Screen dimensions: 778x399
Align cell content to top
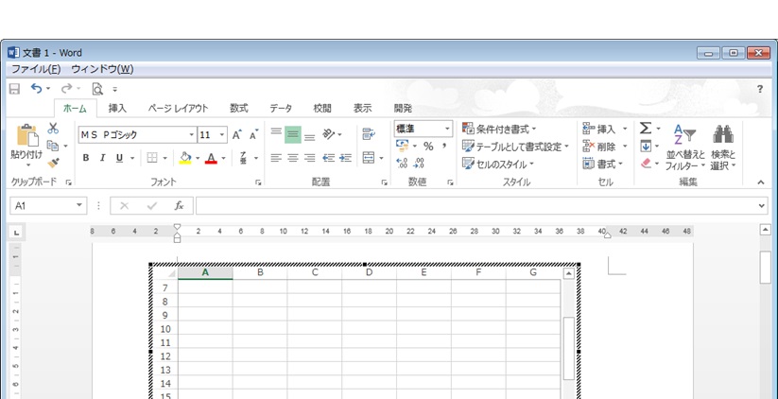click(276, 131)
